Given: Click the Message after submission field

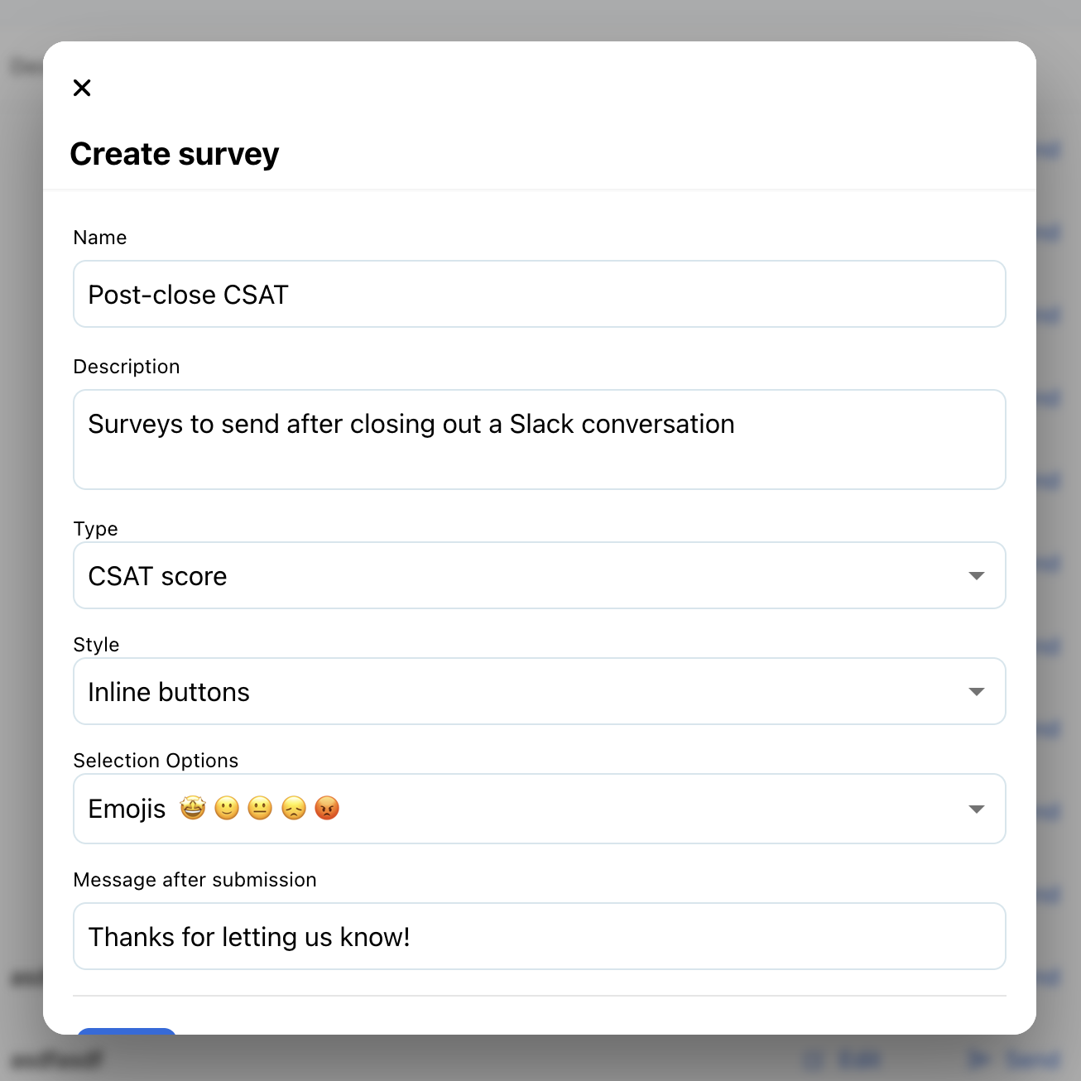Looking at the screenshot, I should click(x=539, y=936).
